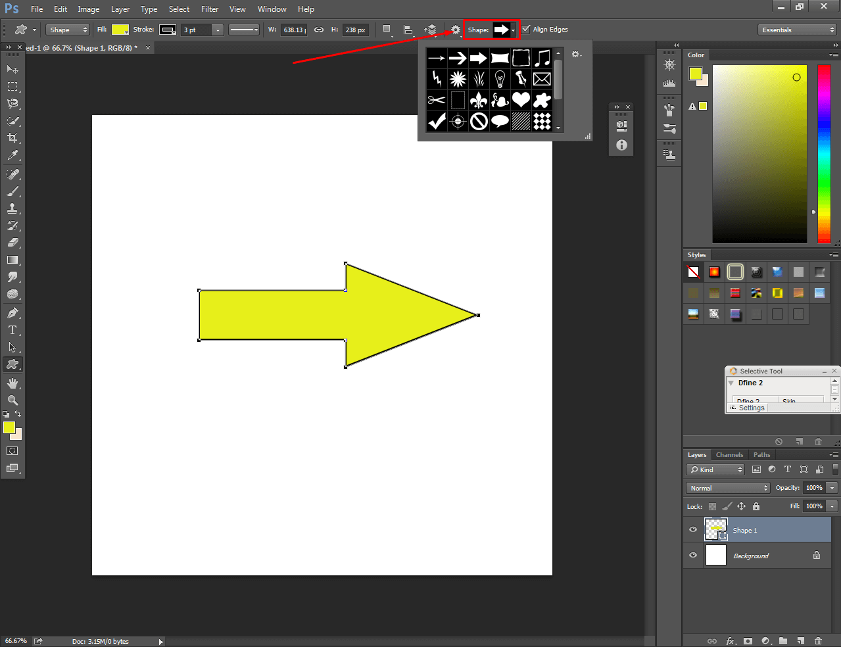The image size is (841, 647).
Task: Open the blending mode dropdown showing Normal
Action: click(x=727, y=487)
